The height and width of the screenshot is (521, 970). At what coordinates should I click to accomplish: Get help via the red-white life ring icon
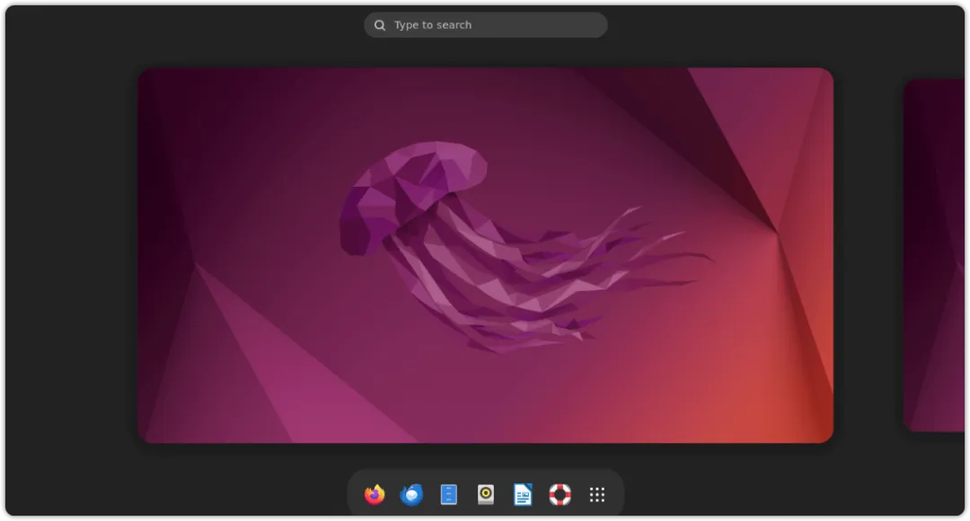(560, 494)
